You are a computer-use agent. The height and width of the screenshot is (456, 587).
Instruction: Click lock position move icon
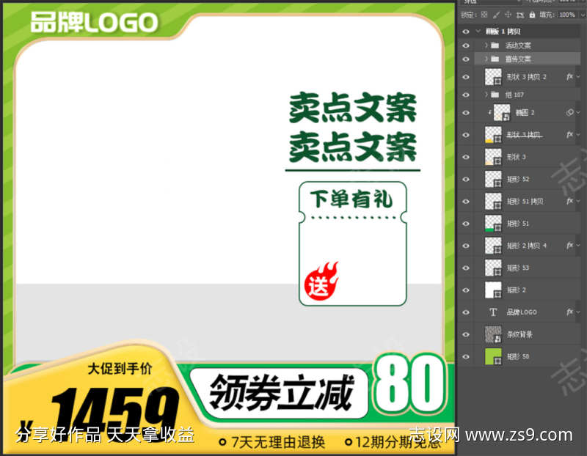(508, 15)
